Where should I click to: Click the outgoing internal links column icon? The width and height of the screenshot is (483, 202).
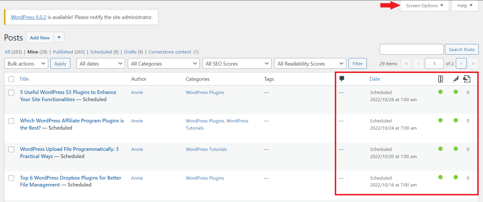(467, 79)
